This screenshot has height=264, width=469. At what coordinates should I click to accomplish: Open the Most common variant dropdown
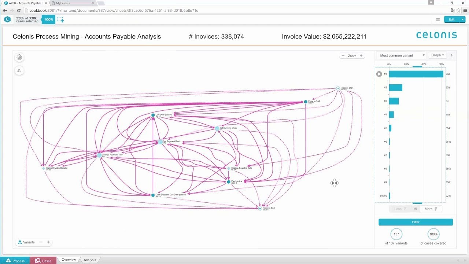click(x=402, y=55)
